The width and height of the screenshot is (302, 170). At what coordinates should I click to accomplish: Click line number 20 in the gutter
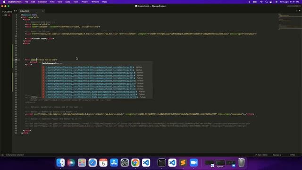pos(16,60)
